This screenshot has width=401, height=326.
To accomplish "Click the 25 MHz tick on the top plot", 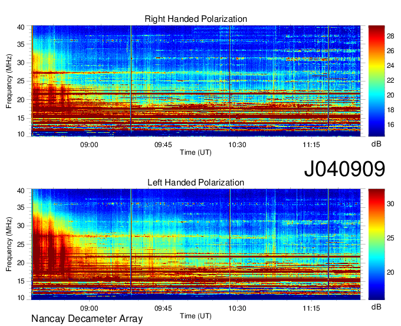I will coord(21,81).
